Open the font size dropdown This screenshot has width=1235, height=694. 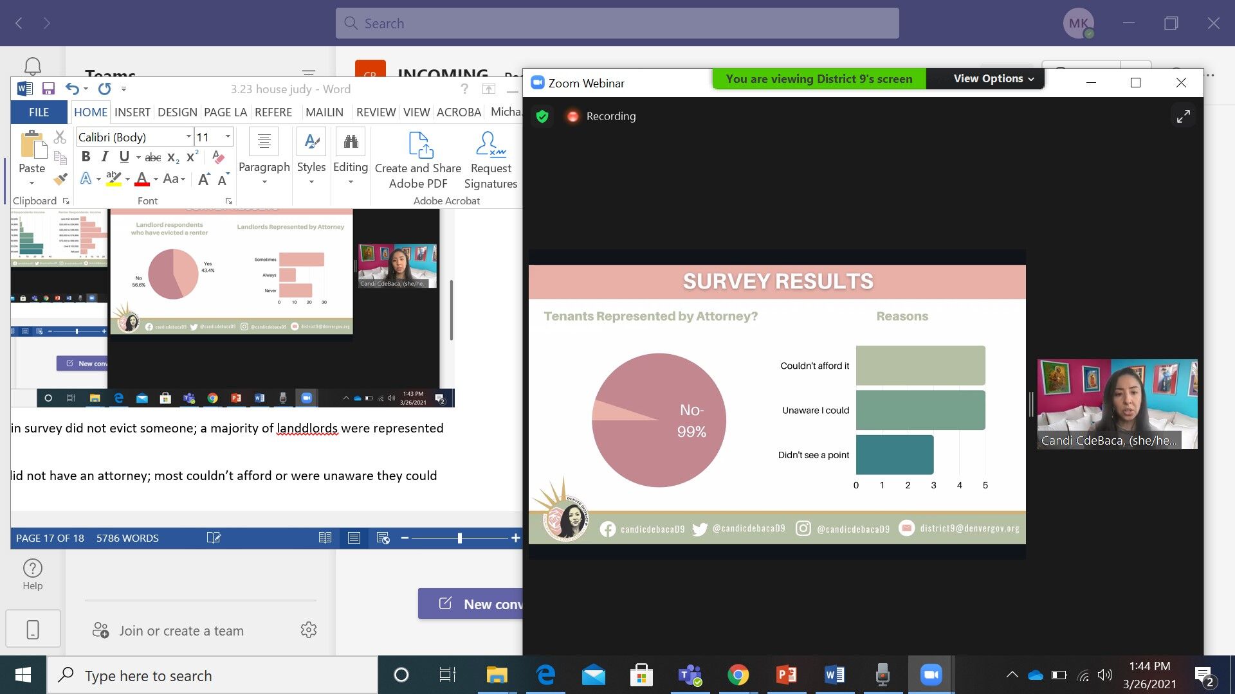228,137
